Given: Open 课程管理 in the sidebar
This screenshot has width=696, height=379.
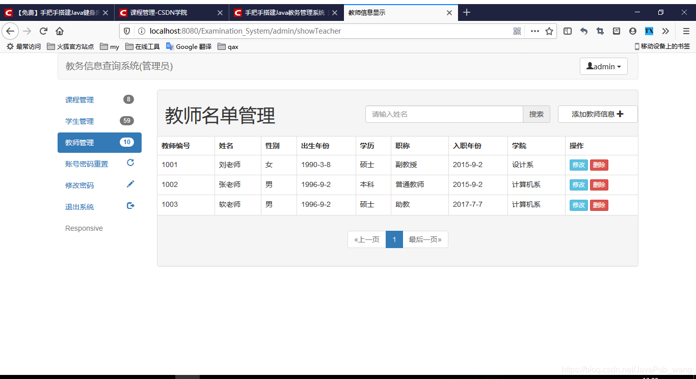Looking at the screenshot, I should pyautogui.click(x=99, y=100).
